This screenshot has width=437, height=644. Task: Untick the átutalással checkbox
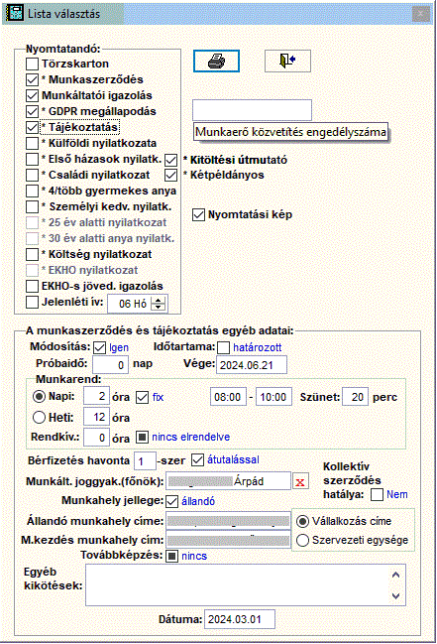point(198,460)
